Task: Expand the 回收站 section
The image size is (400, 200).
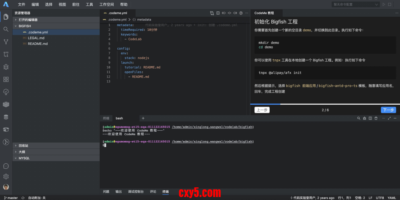Action: tap(23, 146)
